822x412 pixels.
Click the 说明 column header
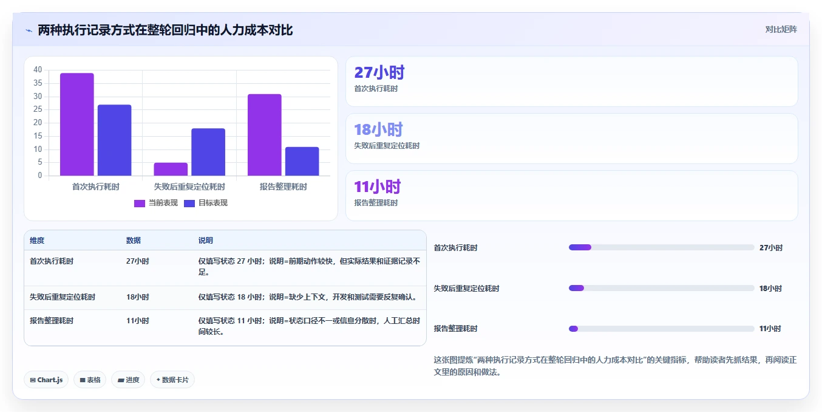pos(206,241)
